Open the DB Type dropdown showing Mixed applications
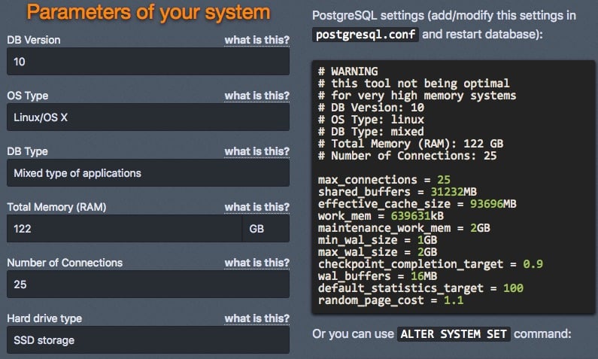598x359 pixels. pyautogui.click(x=147, y=173)
